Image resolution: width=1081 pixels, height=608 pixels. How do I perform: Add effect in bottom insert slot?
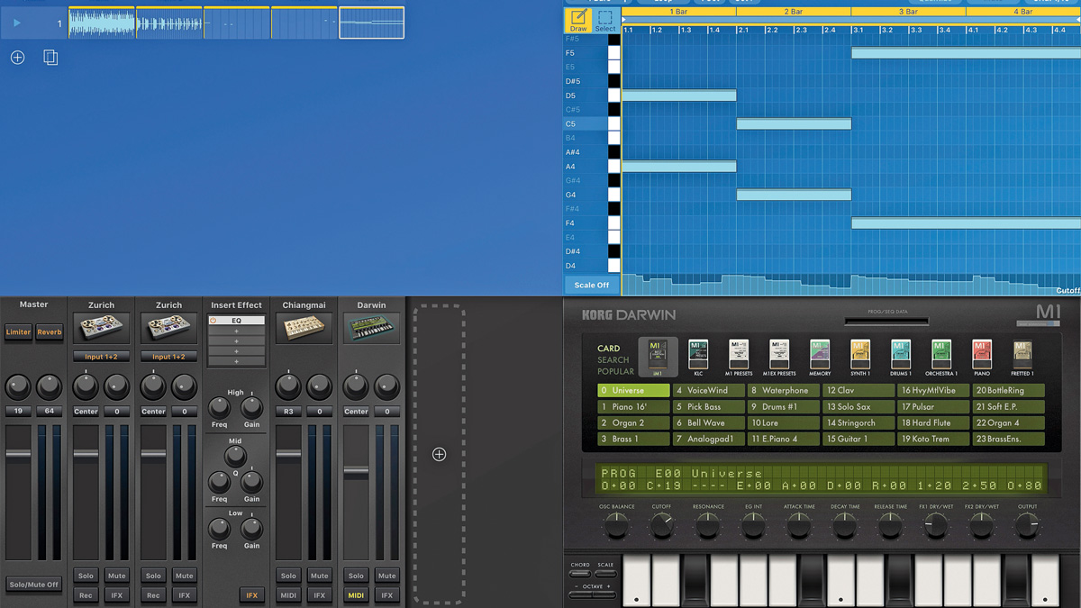tap(236, 362)
